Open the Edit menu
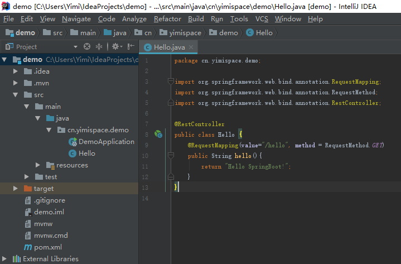The height and width of the screenshot is (264, 401). point(27,19)
